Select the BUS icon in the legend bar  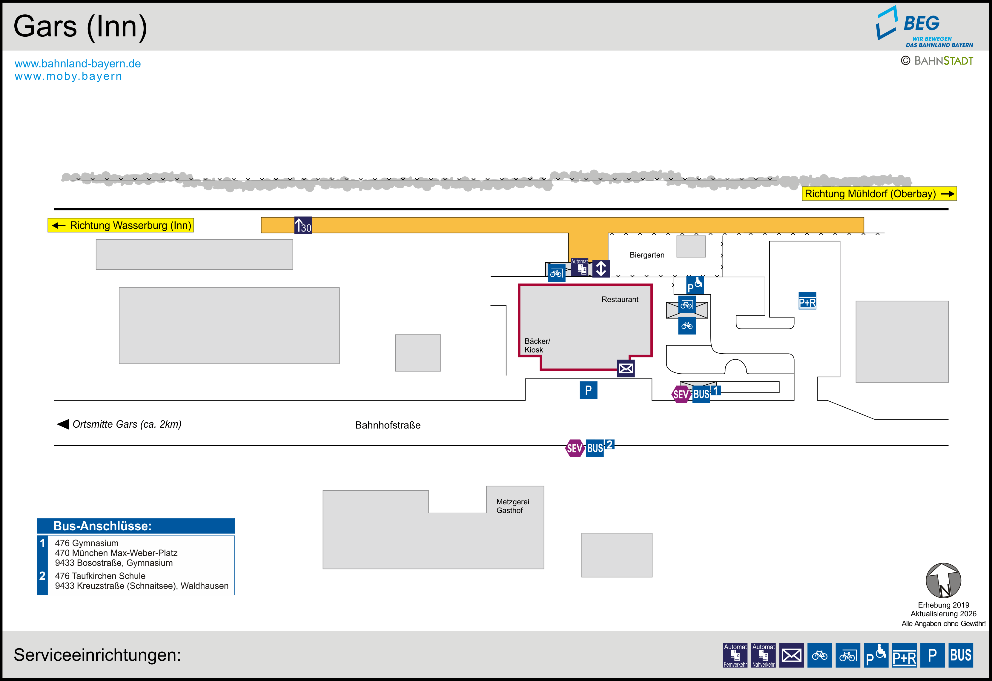tap(960, 655)
